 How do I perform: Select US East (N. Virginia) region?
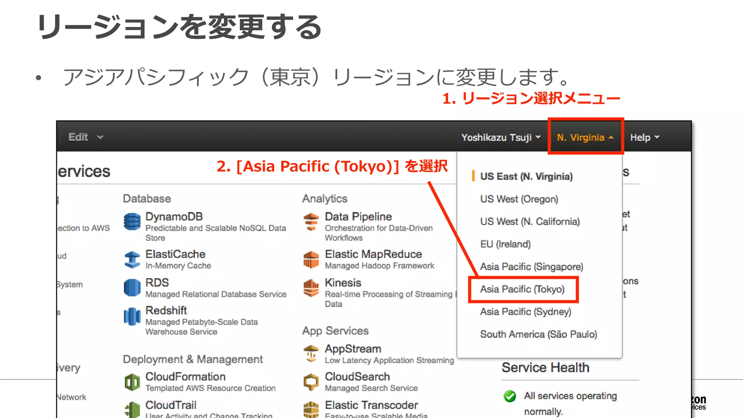tap(526, 176)
